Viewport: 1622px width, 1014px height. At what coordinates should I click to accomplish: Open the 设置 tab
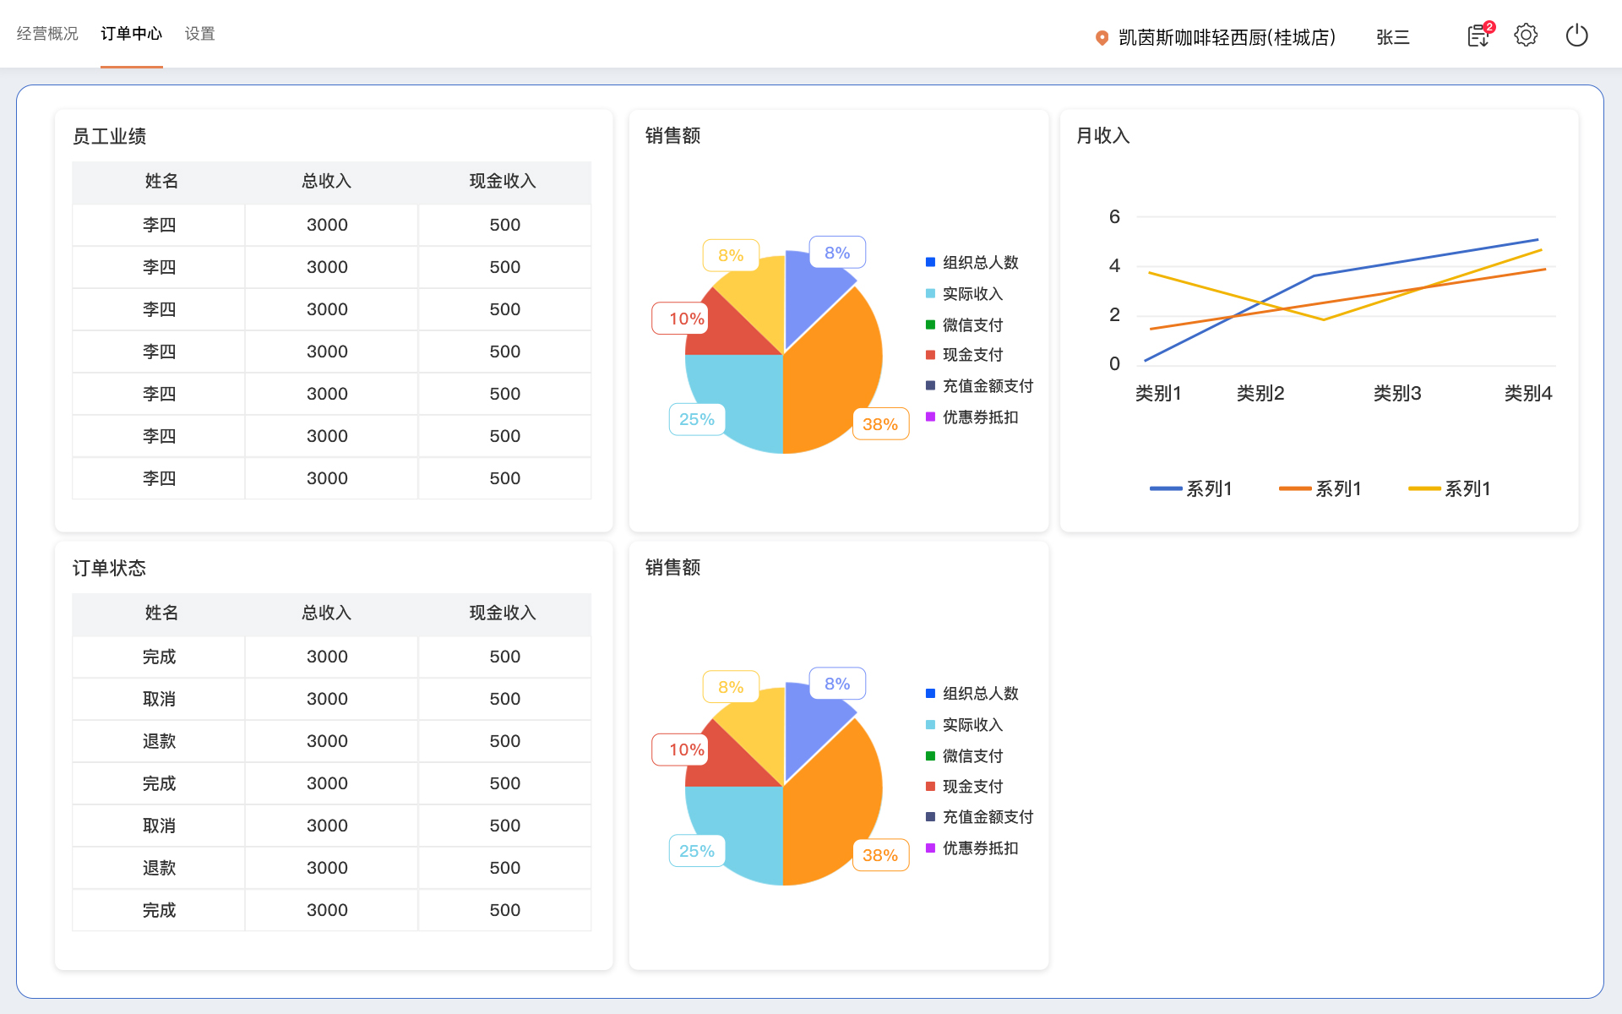click(x=199, y=34)
